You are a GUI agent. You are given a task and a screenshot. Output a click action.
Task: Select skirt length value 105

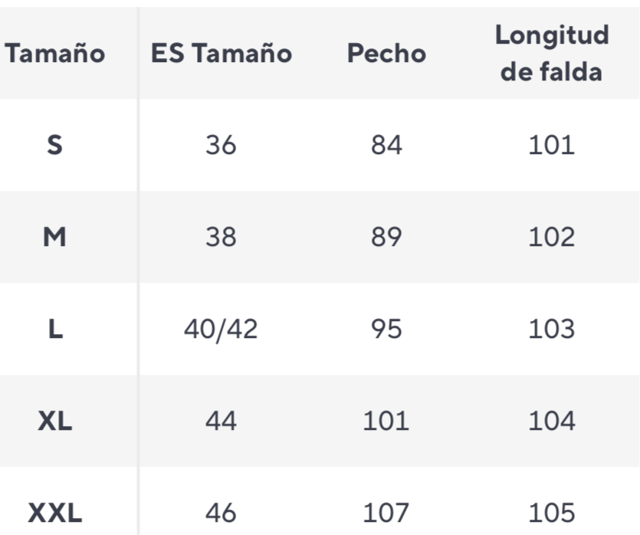click(x=551, y=513)
